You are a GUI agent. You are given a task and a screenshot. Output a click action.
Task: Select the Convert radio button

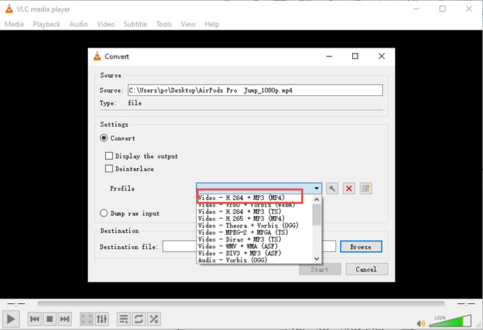coord(104,138)
